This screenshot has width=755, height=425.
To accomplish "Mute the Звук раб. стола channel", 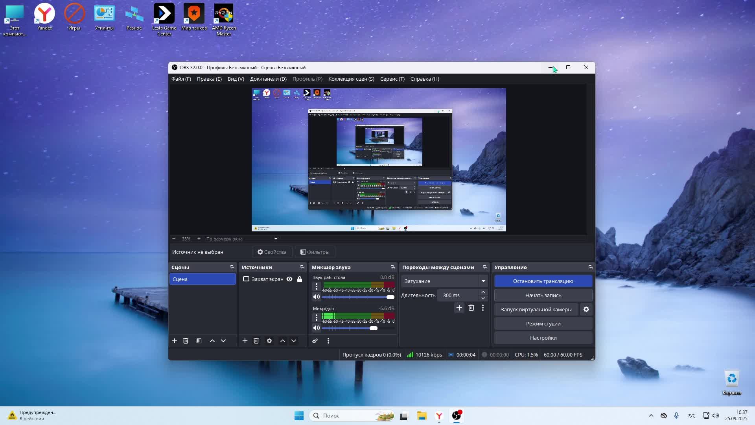I will tap(317, 297).
